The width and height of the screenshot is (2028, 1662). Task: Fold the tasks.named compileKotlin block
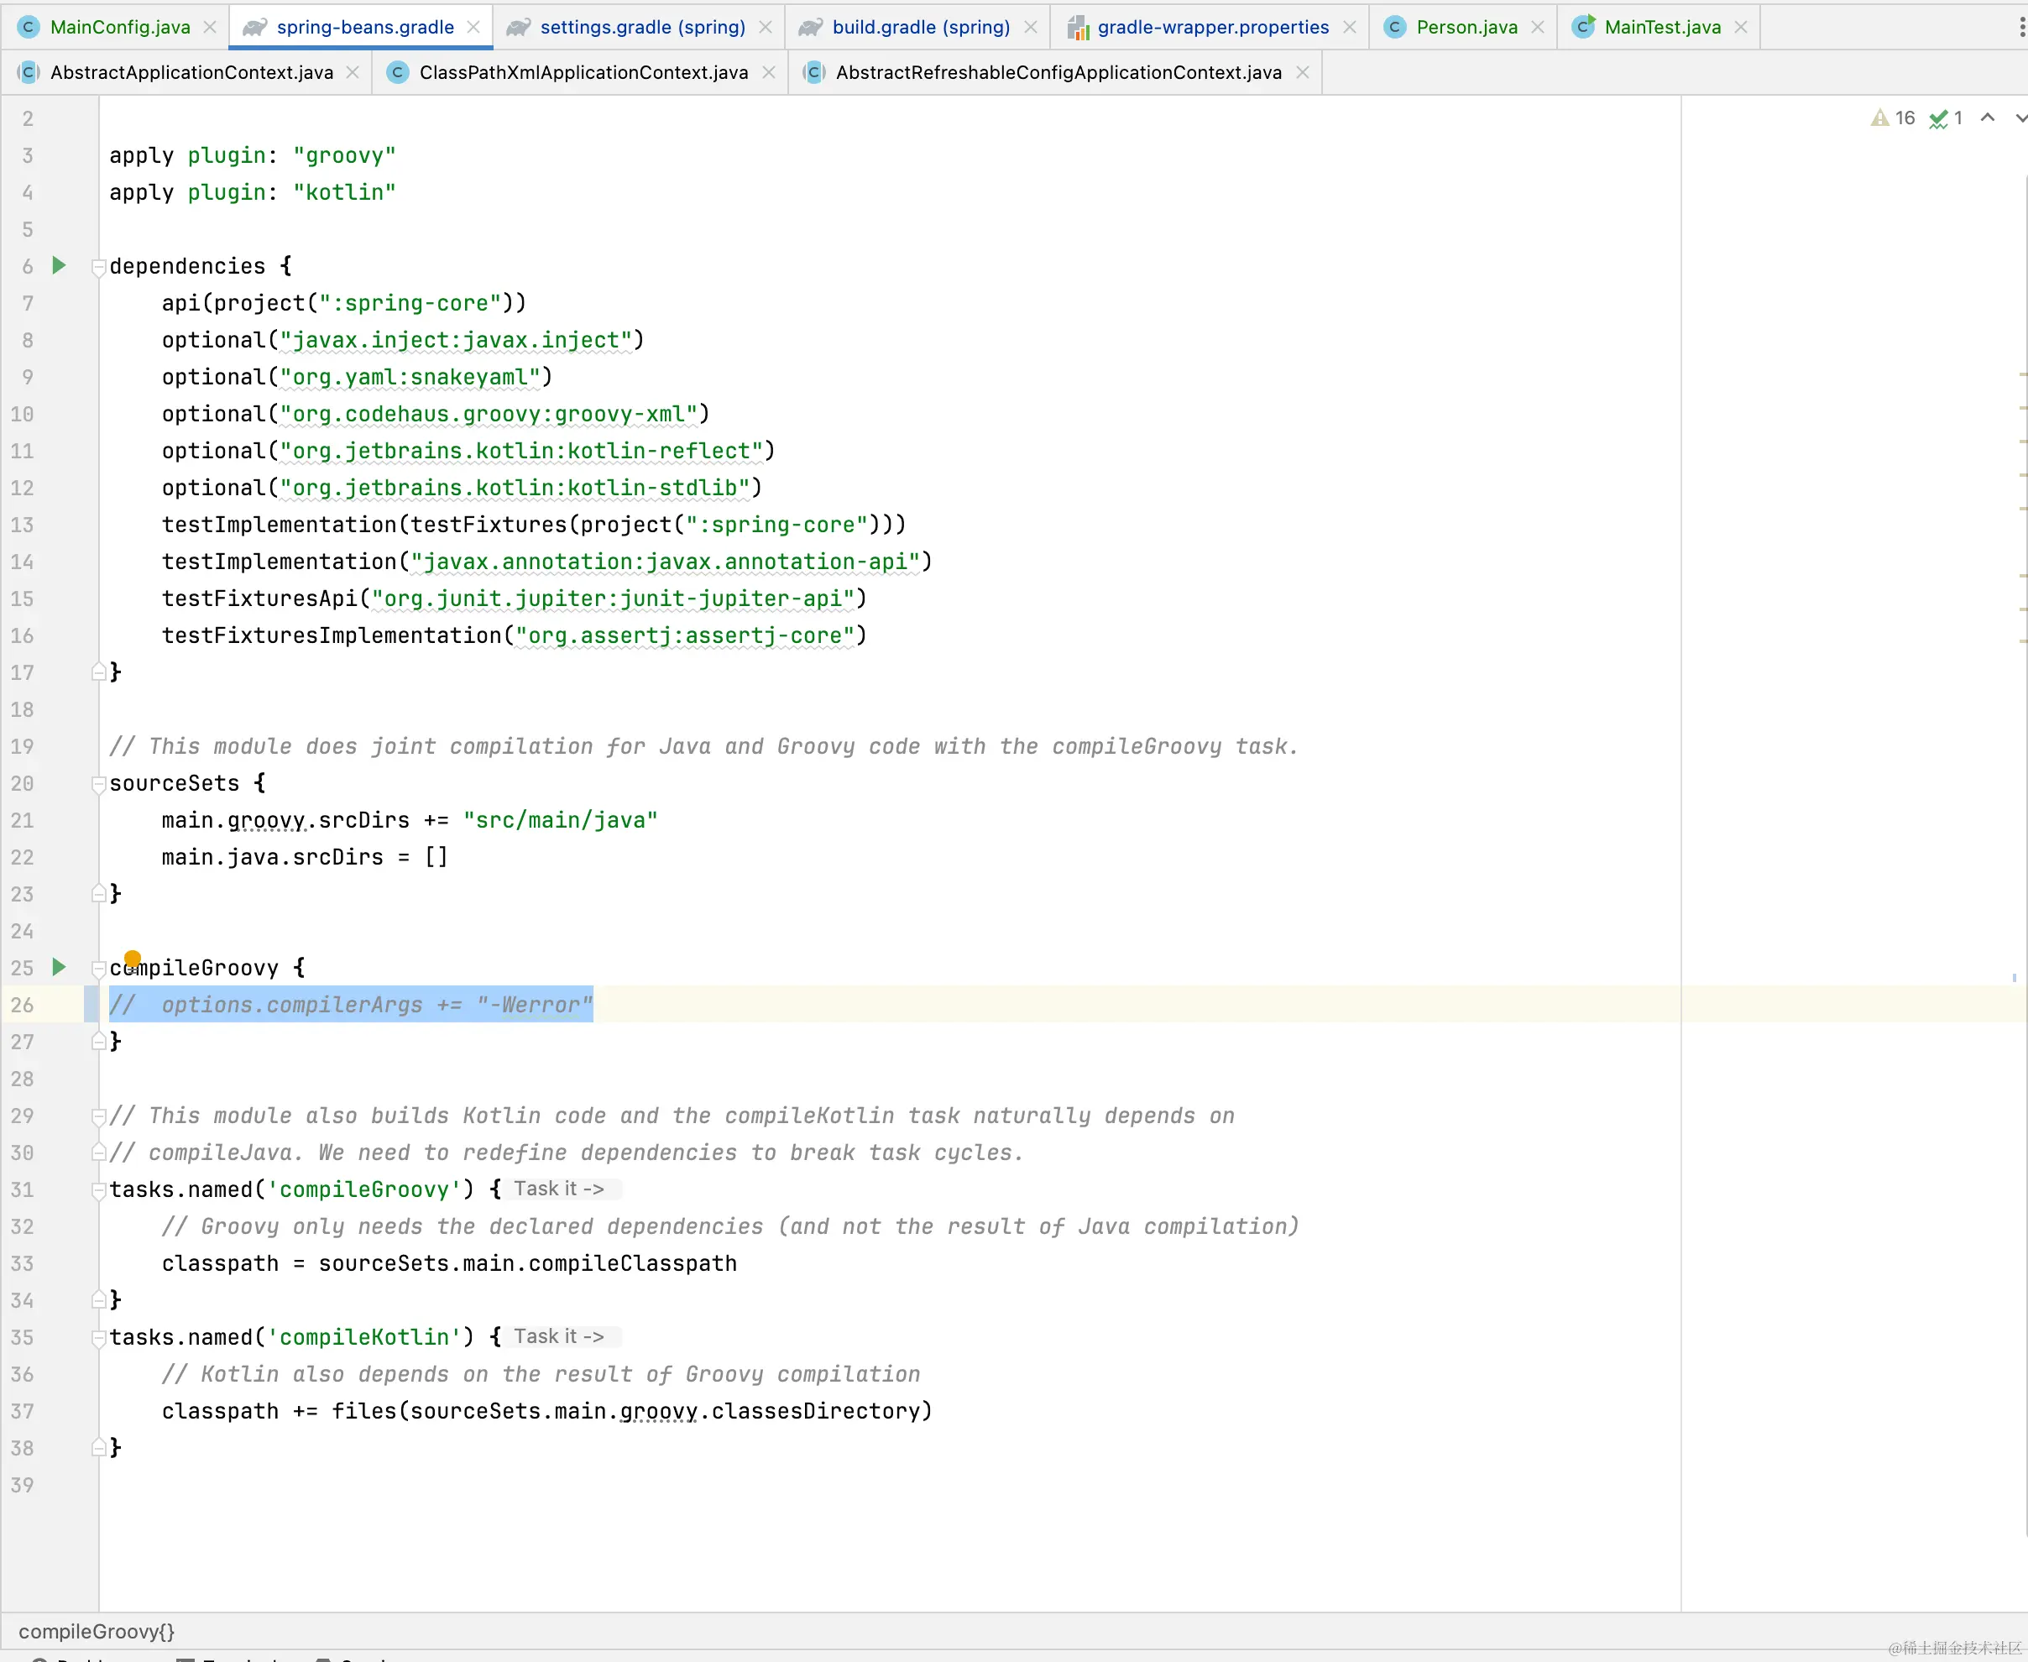pos(97,1337)
